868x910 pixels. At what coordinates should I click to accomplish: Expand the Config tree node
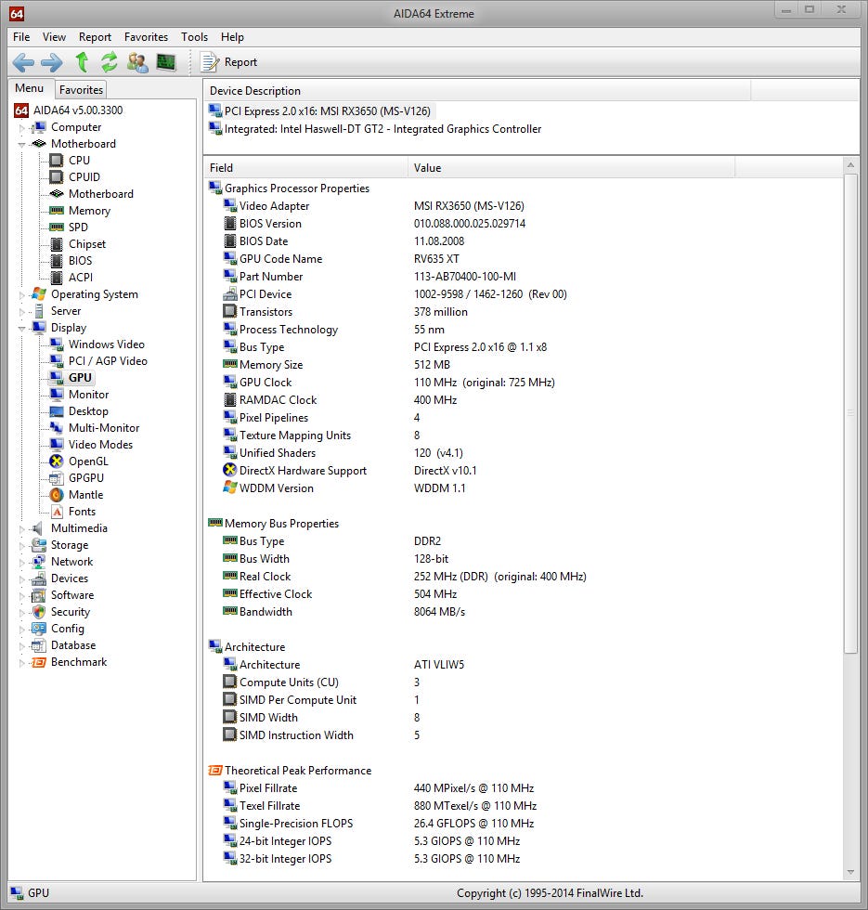tap(22, 630)
